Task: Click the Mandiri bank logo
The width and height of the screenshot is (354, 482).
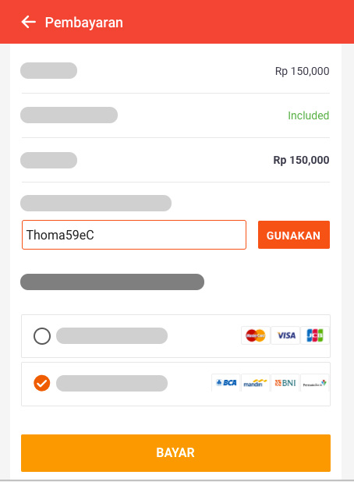Action: [x=256, y=383]
